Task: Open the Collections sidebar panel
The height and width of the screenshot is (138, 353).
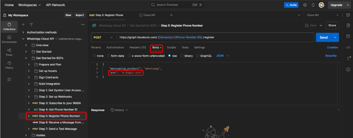Action: point(9,27)
